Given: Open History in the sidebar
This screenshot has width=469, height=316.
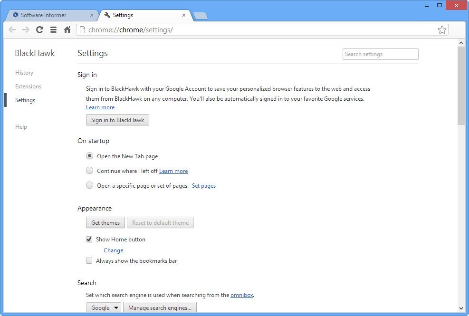Looking at the screenshot, I should [x=24, y=73].
